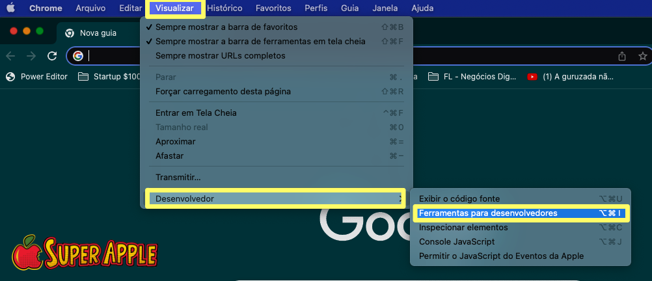Open the Startup bookmarks folder
The image size is (652, 281).
(x=109, y=77)
